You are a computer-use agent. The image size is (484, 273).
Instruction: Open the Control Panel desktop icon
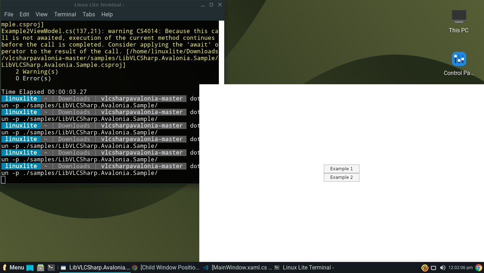click(x=459, y=60)
